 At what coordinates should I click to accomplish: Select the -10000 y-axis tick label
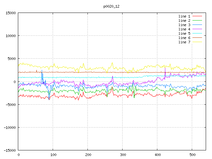pos(9,127)
